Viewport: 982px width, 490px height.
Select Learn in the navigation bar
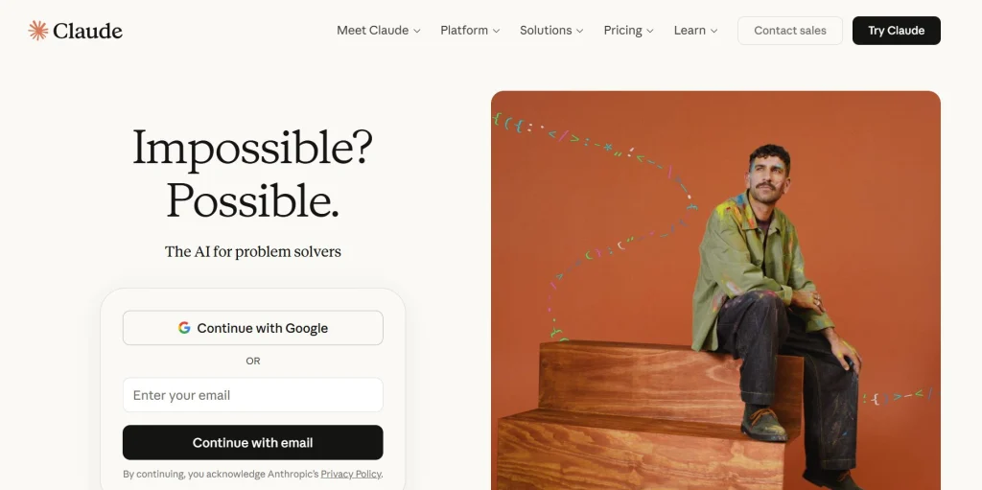[x=690, y=31]
